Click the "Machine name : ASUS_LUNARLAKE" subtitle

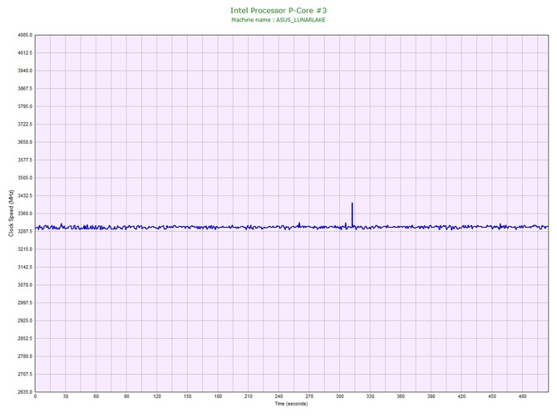click(278, 20)
